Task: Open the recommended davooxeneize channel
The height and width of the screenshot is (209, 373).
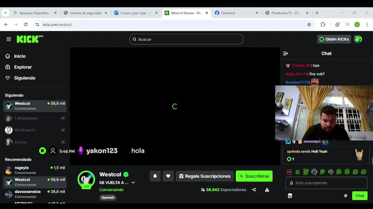Action: pos(35,194)
